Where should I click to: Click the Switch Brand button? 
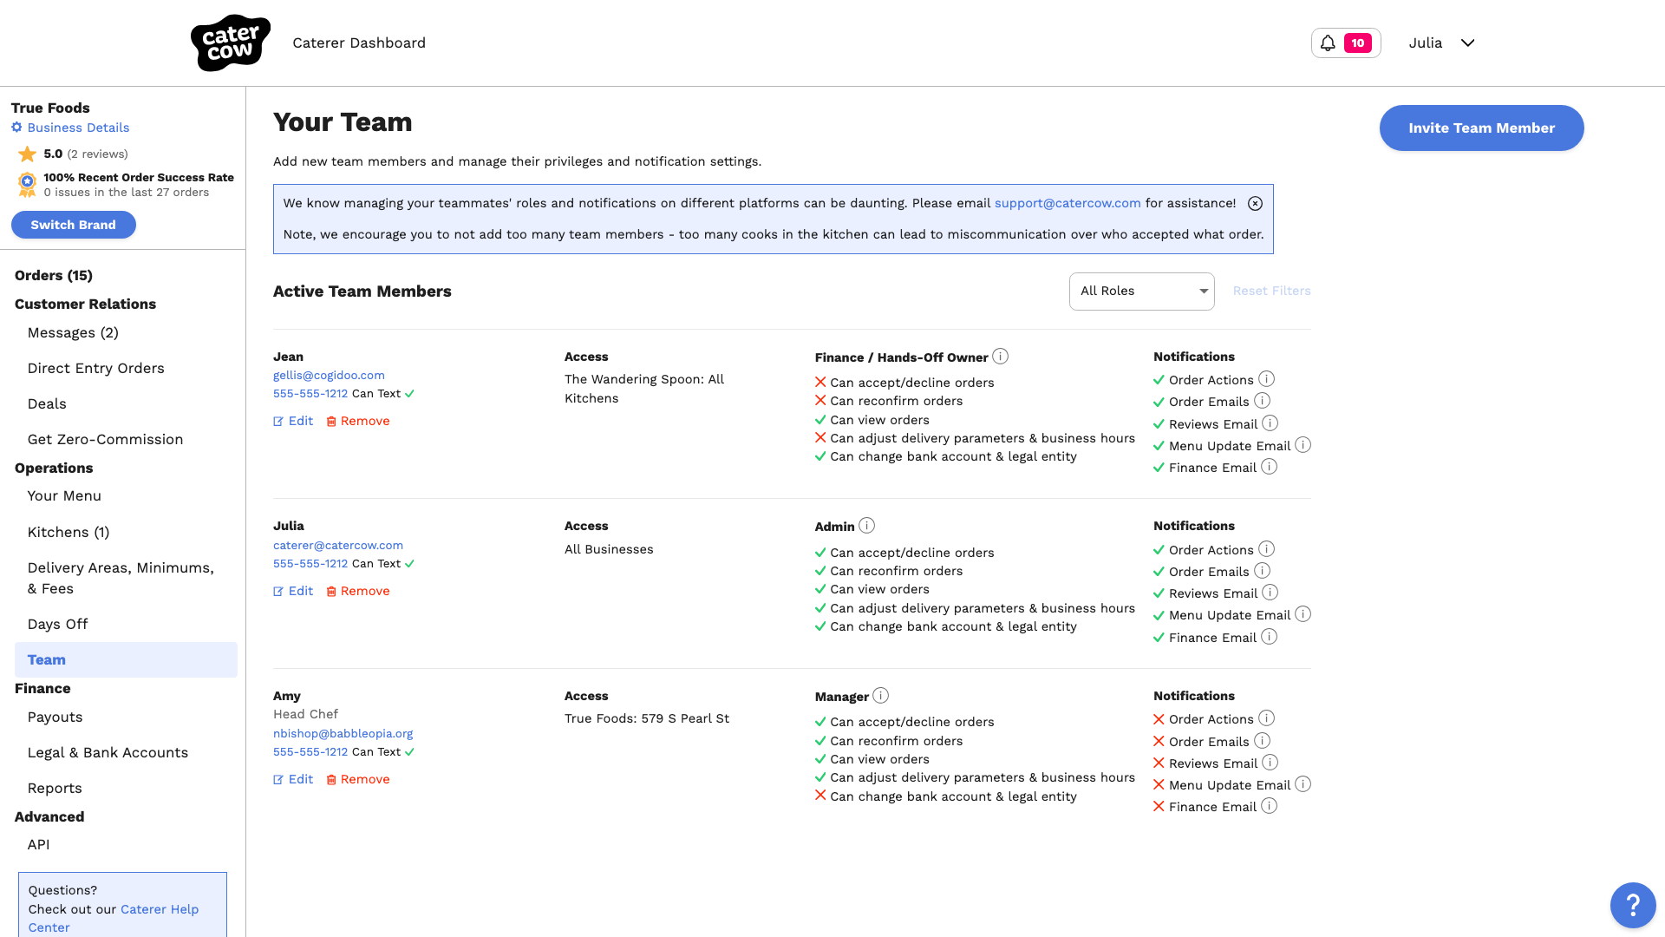tap(74, 225)
